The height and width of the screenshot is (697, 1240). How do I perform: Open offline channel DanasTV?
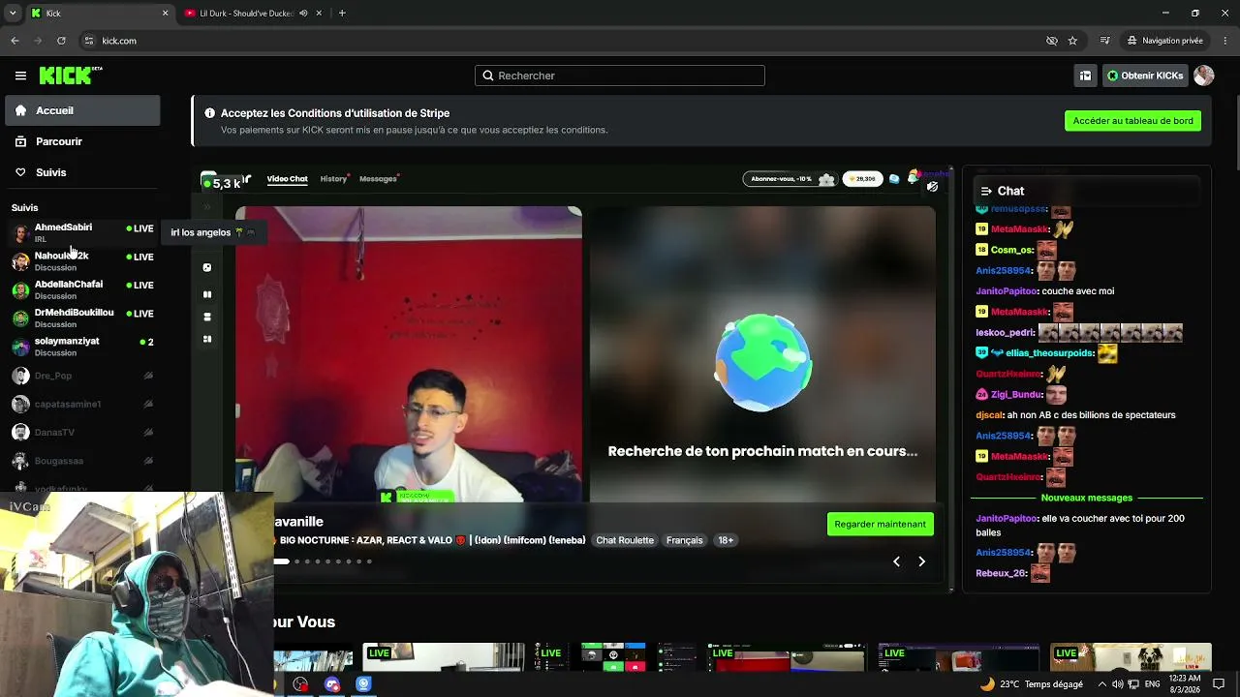point(82,433)
